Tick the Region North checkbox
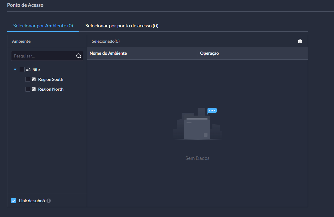The height and width of the screenshot is (217, 334). coord(28,89)
